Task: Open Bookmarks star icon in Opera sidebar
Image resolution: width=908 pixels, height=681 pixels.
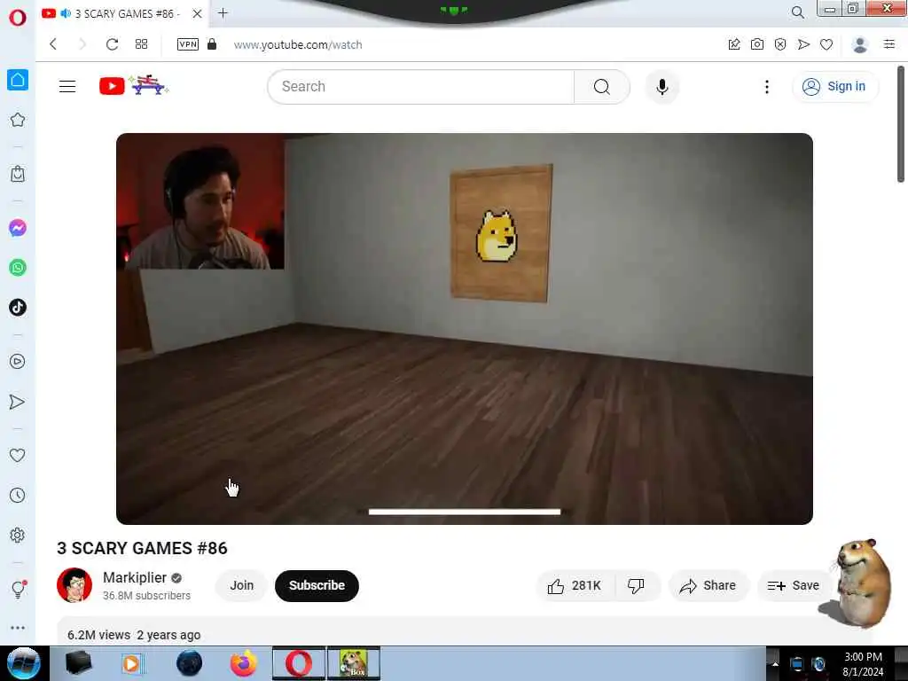Action: [18, 120]
